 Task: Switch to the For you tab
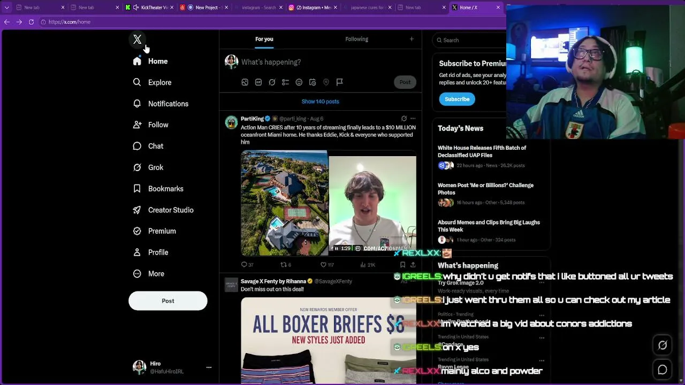(264, 39)
